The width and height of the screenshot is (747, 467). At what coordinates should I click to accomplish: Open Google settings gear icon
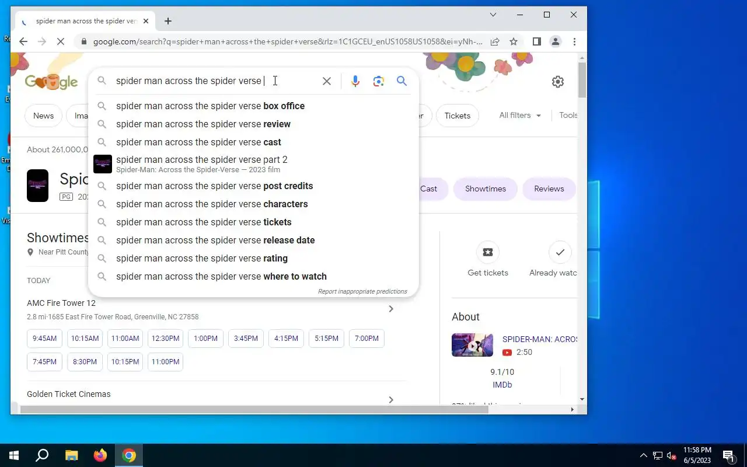click(558, 82)
